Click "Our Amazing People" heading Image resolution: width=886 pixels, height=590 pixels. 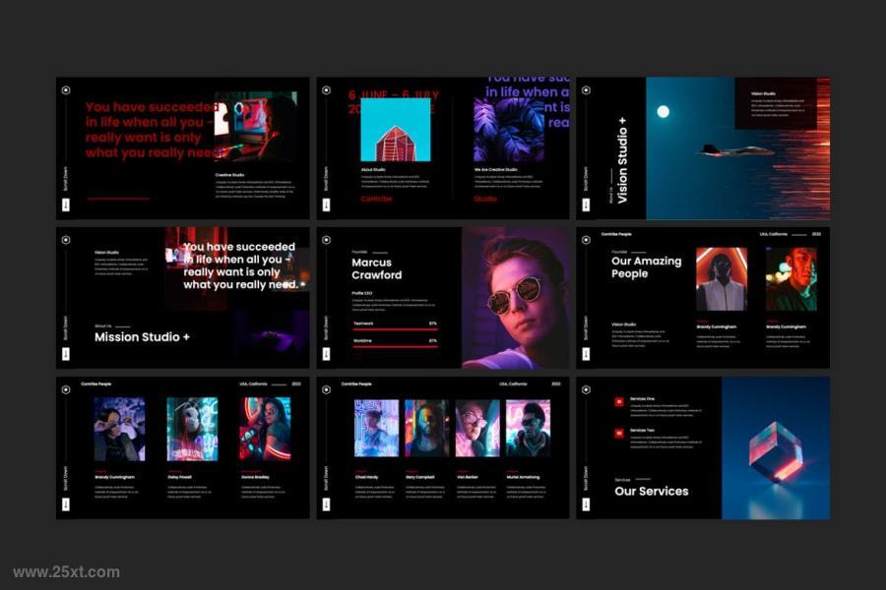coord(647,267)
